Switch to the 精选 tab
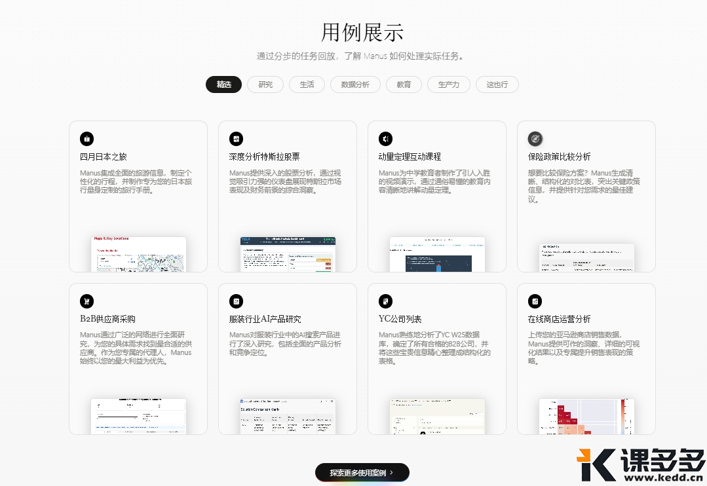 coord(223,84)
